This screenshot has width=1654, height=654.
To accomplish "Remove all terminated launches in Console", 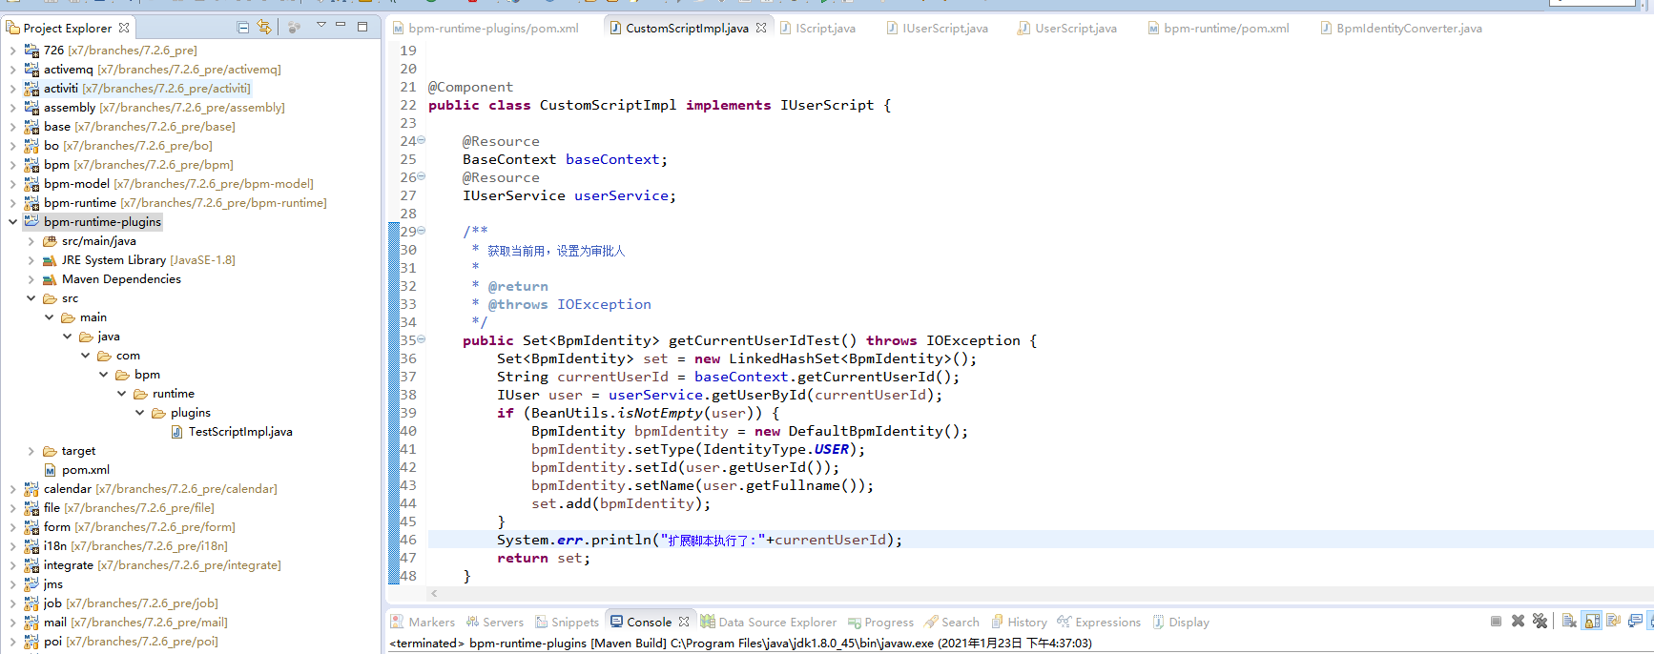I will click(1540, 622).
